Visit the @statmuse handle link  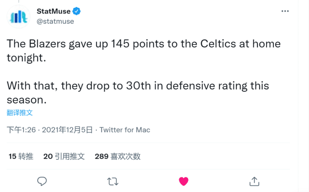point(55,21)
